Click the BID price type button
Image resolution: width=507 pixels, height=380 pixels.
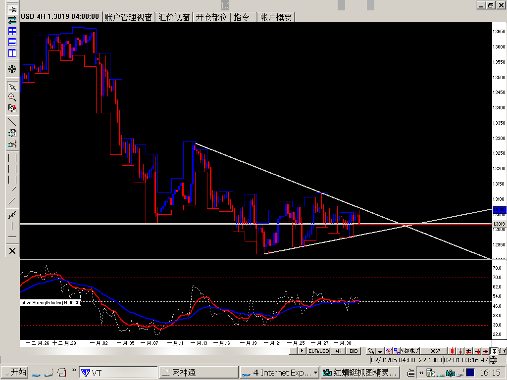(x=354, y=351)
